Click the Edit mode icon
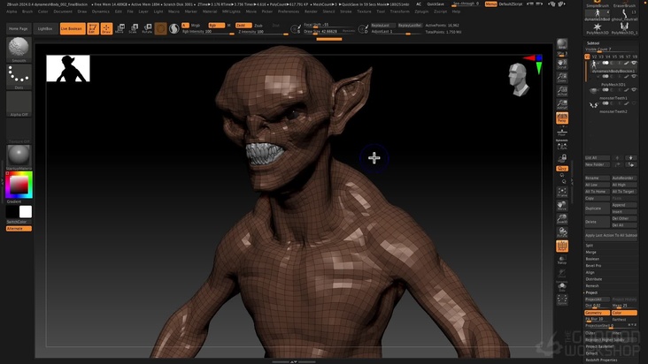The height and width of the screenshot is (364, 648). 93,28
